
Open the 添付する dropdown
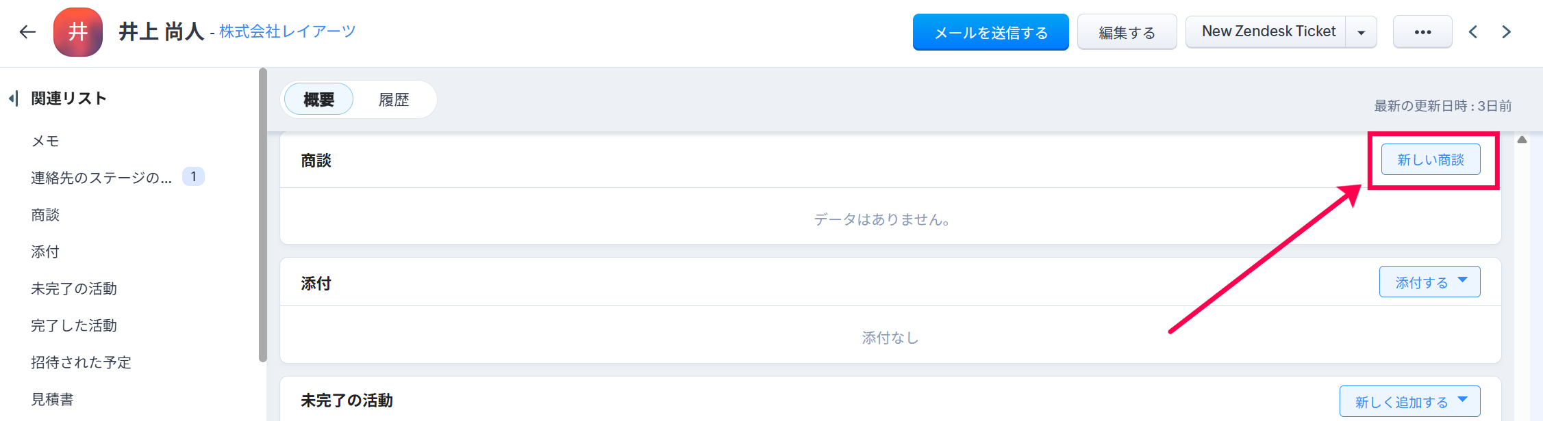coord(1429,282)
